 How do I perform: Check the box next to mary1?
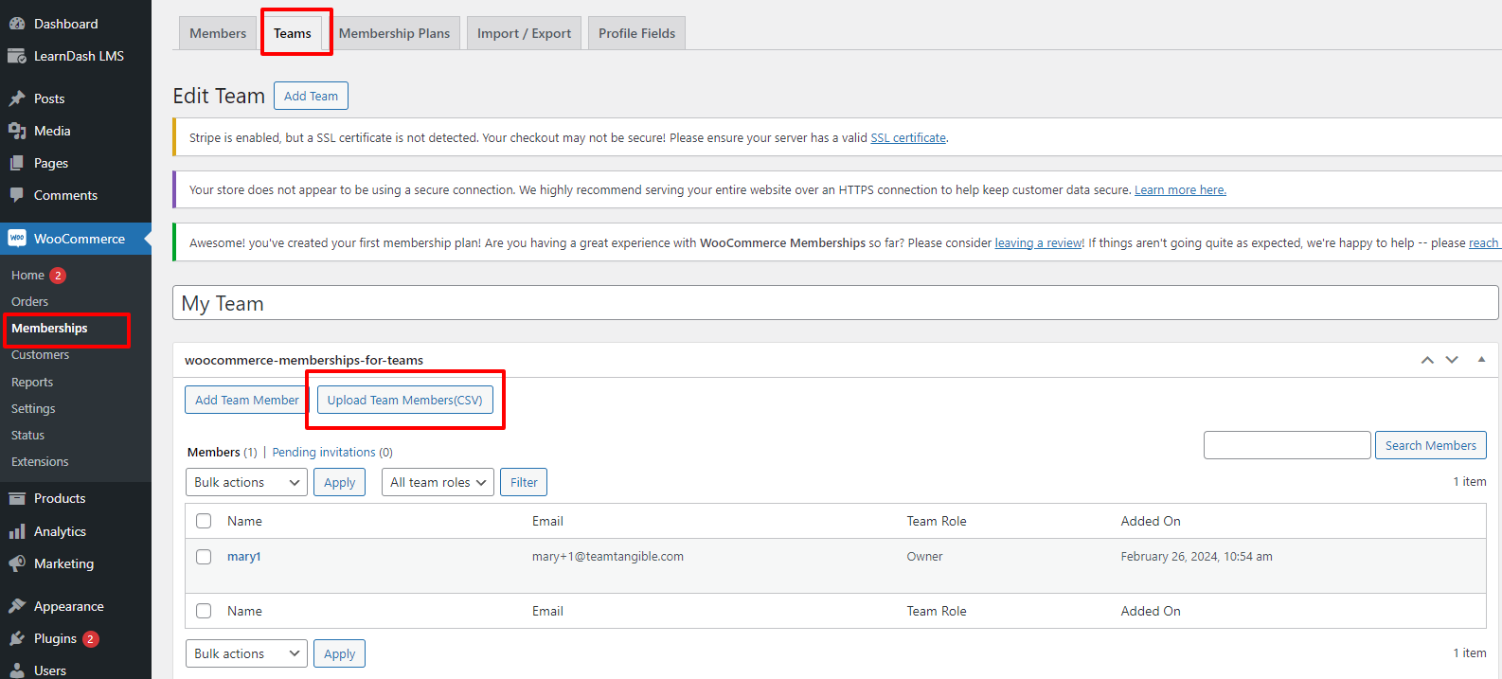pyautogui.click(x=204, y=557)
